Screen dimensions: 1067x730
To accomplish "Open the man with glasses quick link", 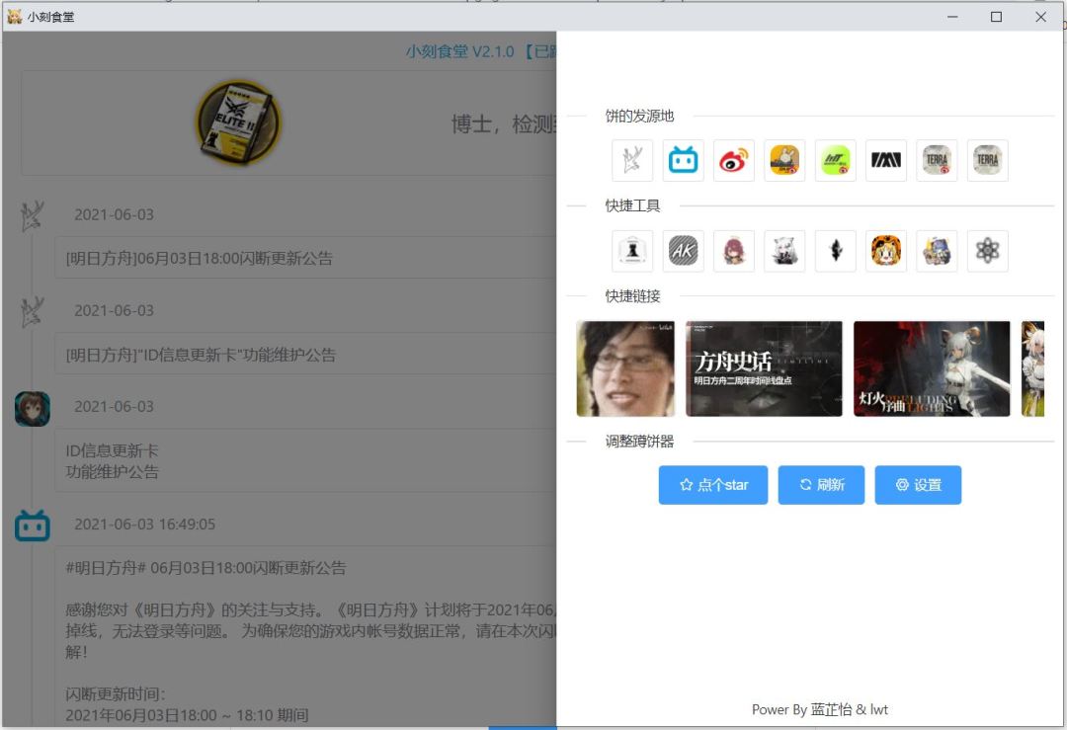I will coord(625,368).
